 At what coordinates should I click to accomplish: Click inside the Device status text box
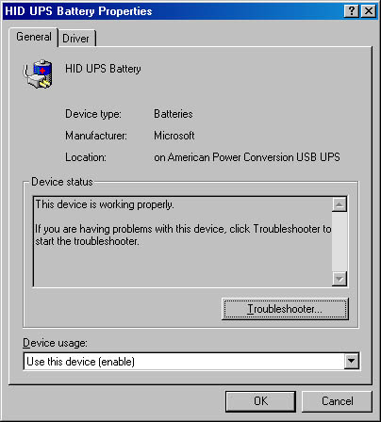click(x=183, y=241)
